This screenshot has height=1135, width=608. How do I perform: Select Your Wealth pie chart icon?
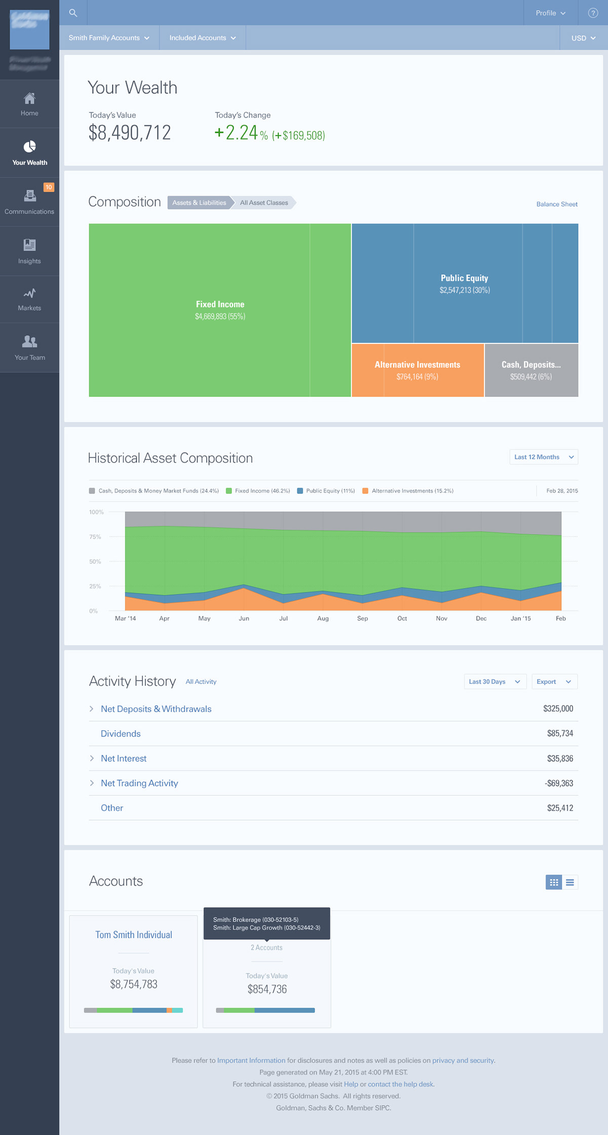[x=30, y=147]
